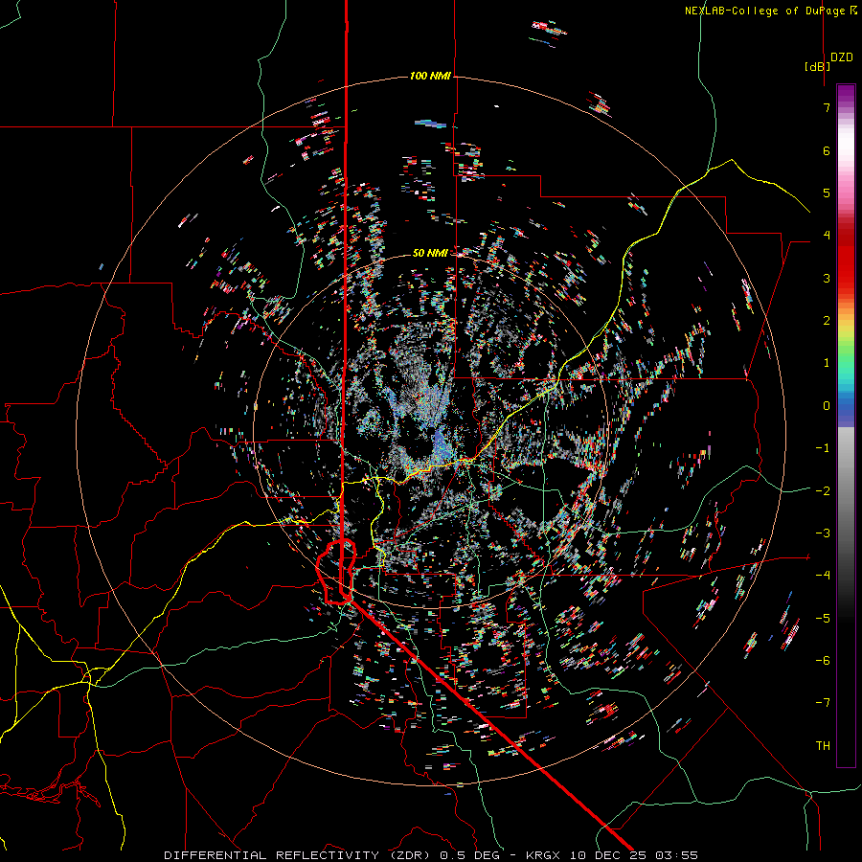Screen dimensions: 862x862
Task: Click the 7 dB value on scale
Action: pos(827,107)
